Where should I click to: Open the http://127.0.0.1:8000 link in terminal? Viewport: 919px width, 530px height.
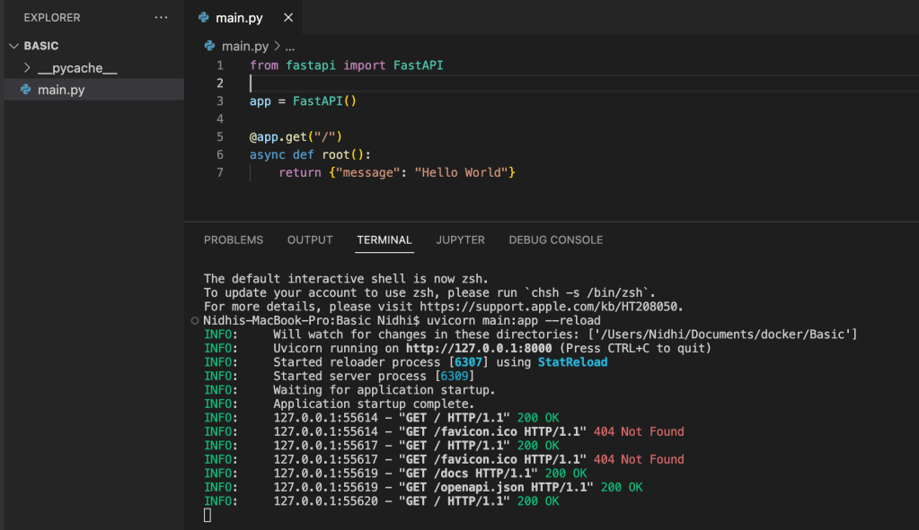479,348
